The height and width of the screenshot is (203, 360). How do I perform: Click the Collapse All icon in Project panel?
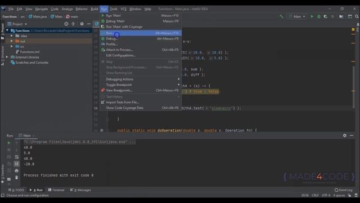pyautogui.click(x=73, y=24)
